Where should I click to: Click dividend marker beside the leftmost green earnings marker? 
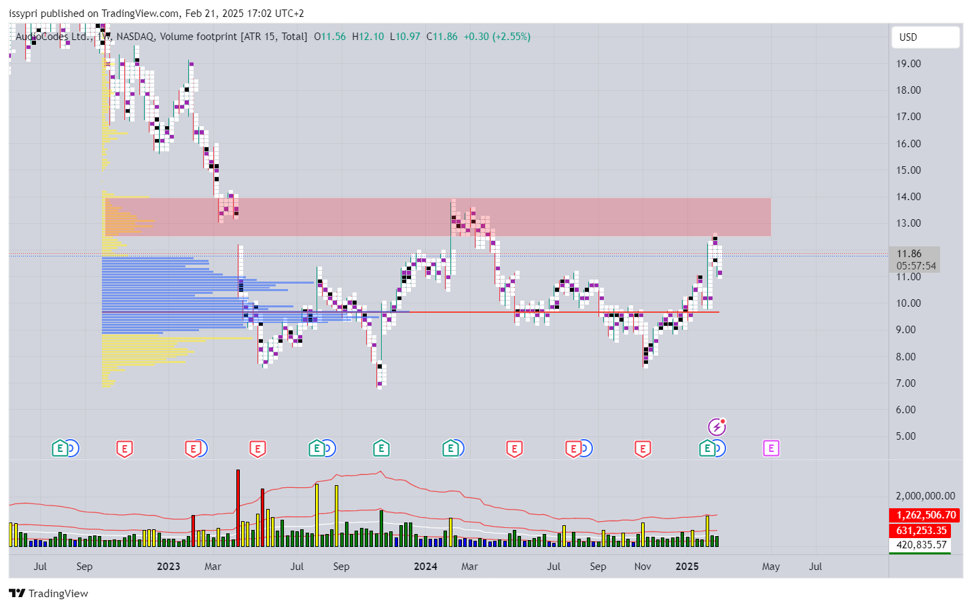tap(73, 449)
